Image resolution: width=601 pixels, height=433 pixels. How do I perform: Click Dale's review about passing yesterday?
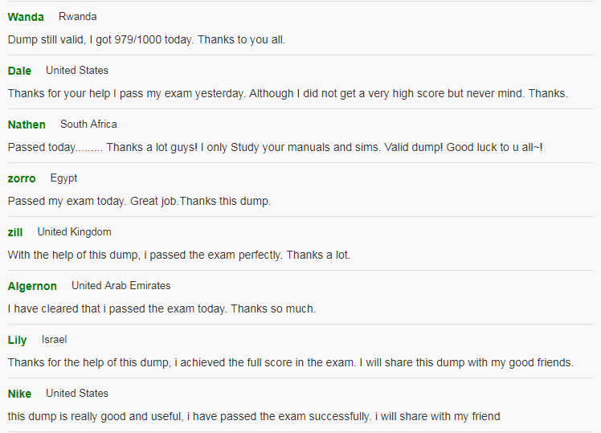click(x=288, y=93)
